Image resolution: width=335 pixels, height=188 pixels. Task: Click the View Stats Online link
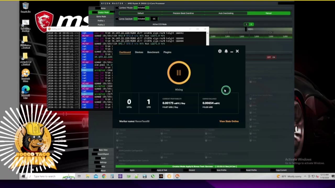pos(229,121)
